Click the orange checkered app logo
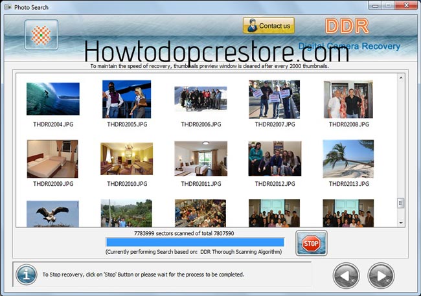Image resolution: width=421 pixels, height=296 pixels. click(41, 34)
